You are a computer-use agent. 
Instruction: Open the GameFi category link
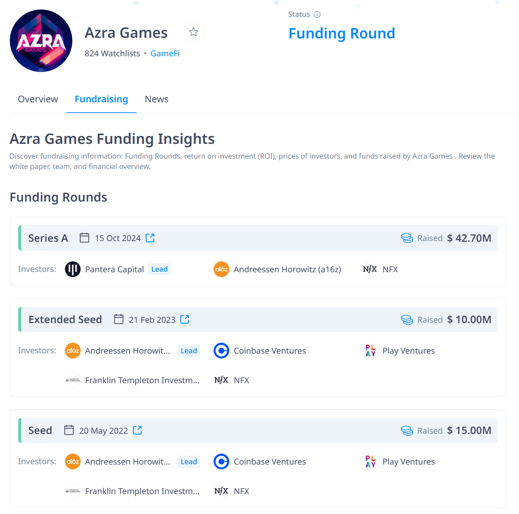(165, 54)
